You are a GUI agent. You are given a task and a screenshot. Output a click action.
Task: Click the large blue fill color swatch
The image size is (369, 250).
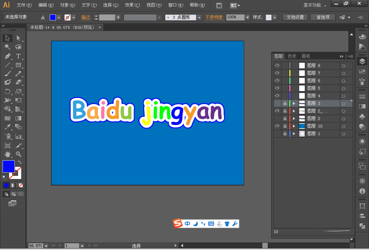8,166
